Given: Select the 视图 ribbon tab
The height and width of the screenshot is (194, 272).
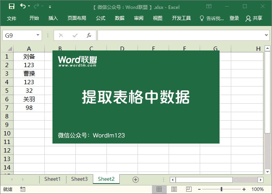Looking at the screenshot, I should [x=157, y=18].
